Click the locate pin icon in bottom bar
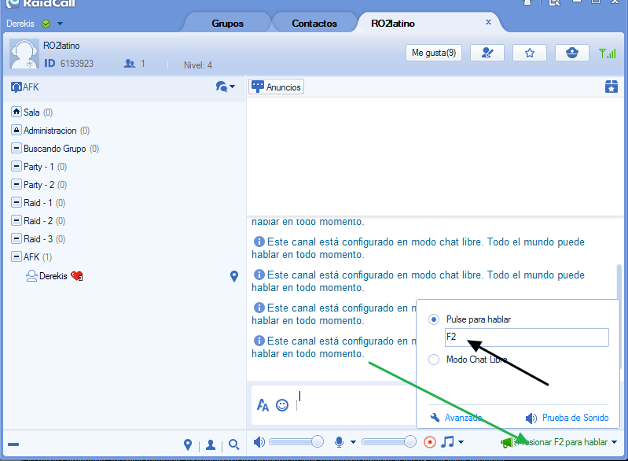This screenshot has height=461, width=628. click(x=188, y=444)
